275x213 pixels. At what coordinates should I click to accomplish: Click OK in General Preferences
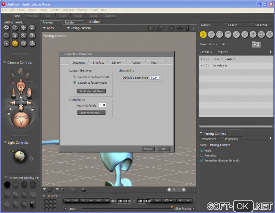[164, 149]
